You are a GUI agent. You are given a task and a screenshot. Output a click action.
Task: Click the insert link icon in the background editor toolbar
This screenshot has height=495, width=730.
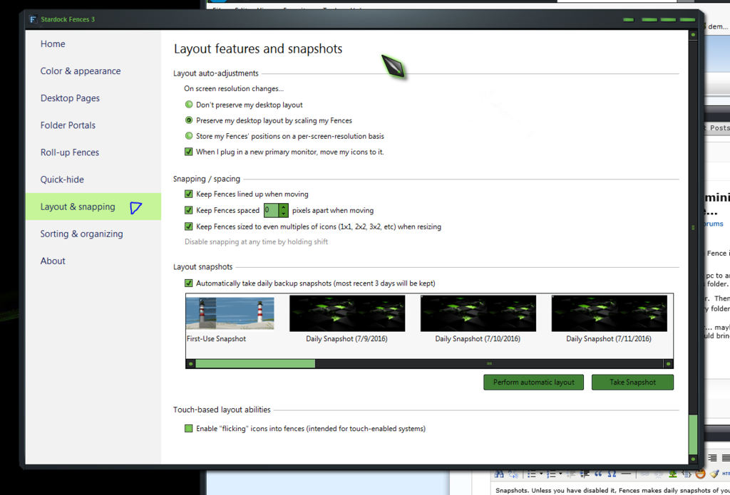point(644,474)
